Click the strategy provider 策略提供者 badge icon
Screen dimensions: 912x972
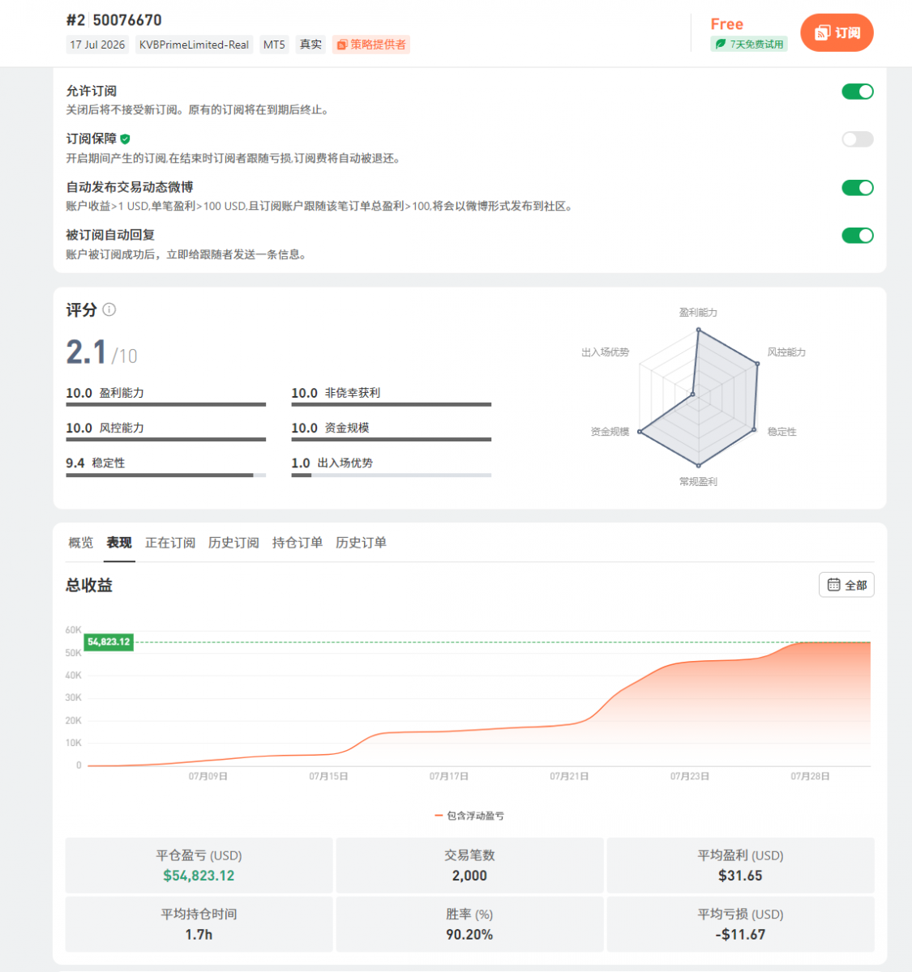click(342, 45)
